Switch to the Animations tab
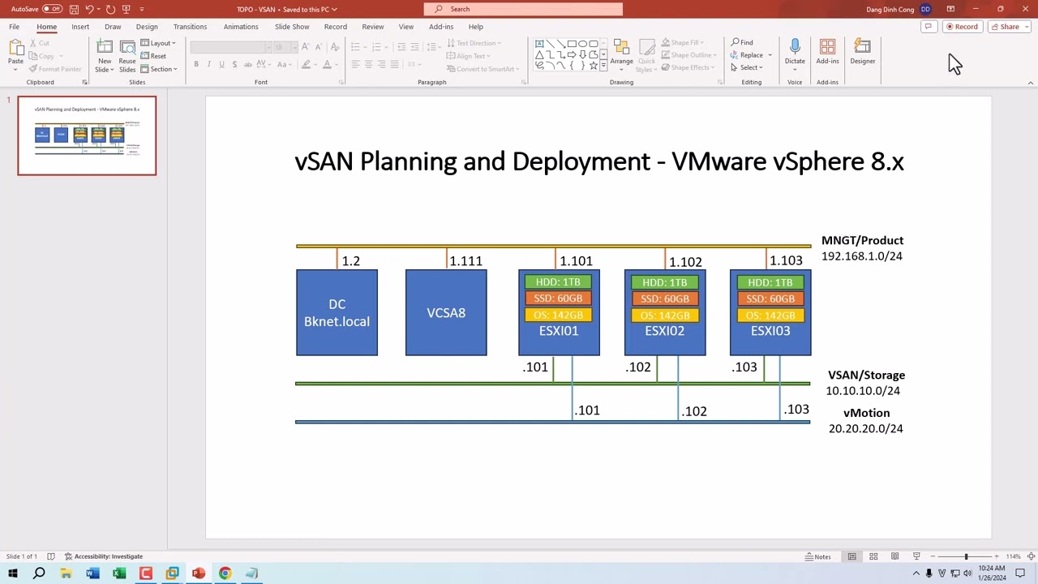The width and height of the screenshot is (1038, 584). pyautogui.click(x=241, y=27)
